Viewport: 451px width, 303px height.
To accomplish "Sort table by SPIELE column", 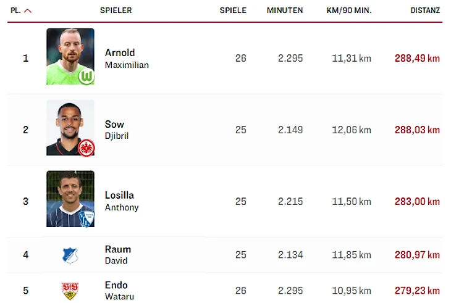I will [233, 10].
